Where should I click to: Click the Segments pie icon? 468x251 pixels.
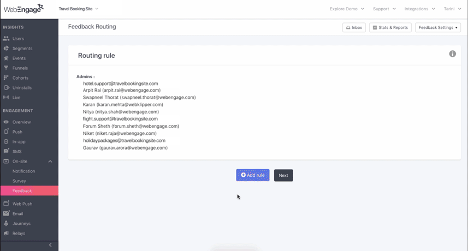click(x=6, y=49)
